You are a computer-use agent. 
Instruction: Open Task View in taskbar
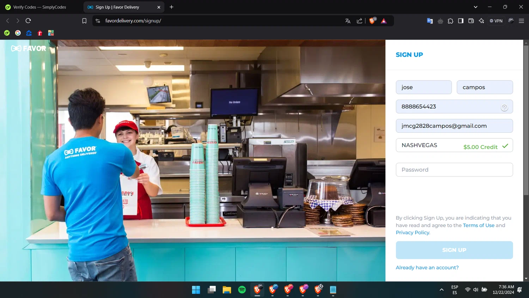tap(212, 290)
